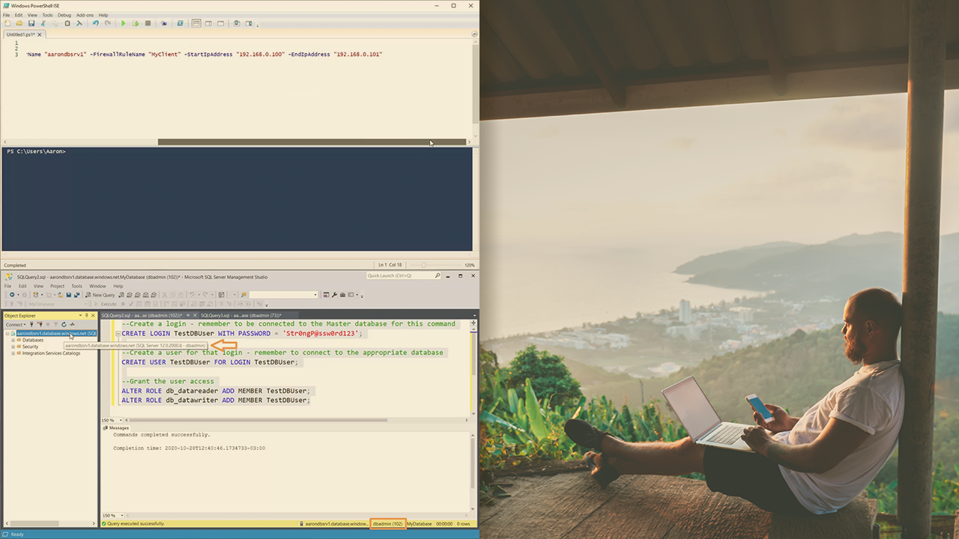This screenshot has width=959, height=539.
Task: Expand the Security node in Object Explorer
Action: pos(13,347)
